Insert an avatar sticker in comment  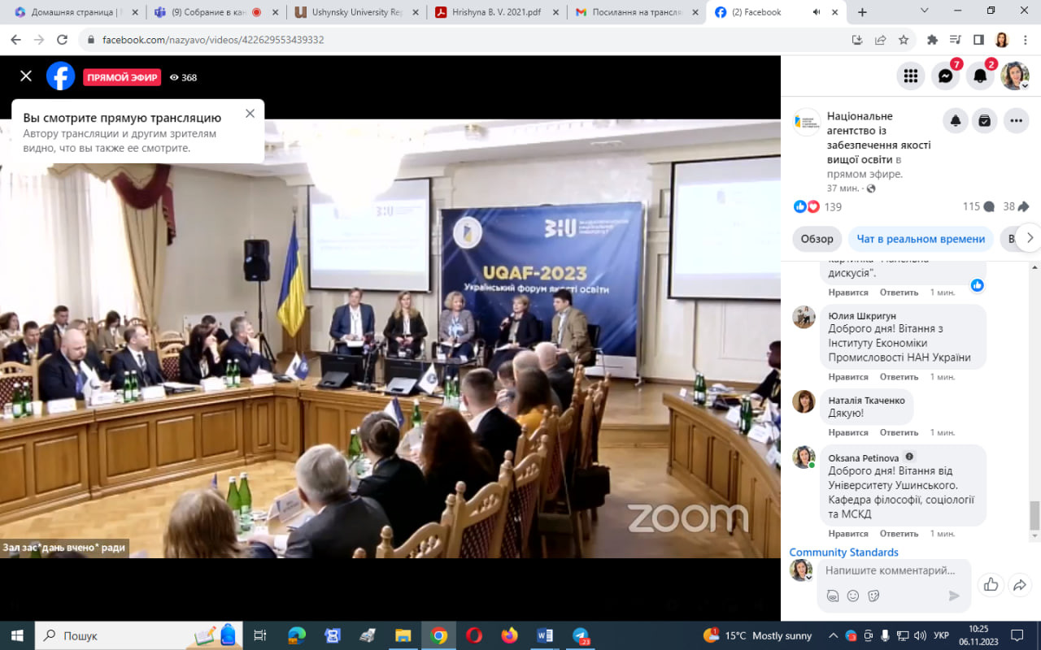(x=832, y=596)
